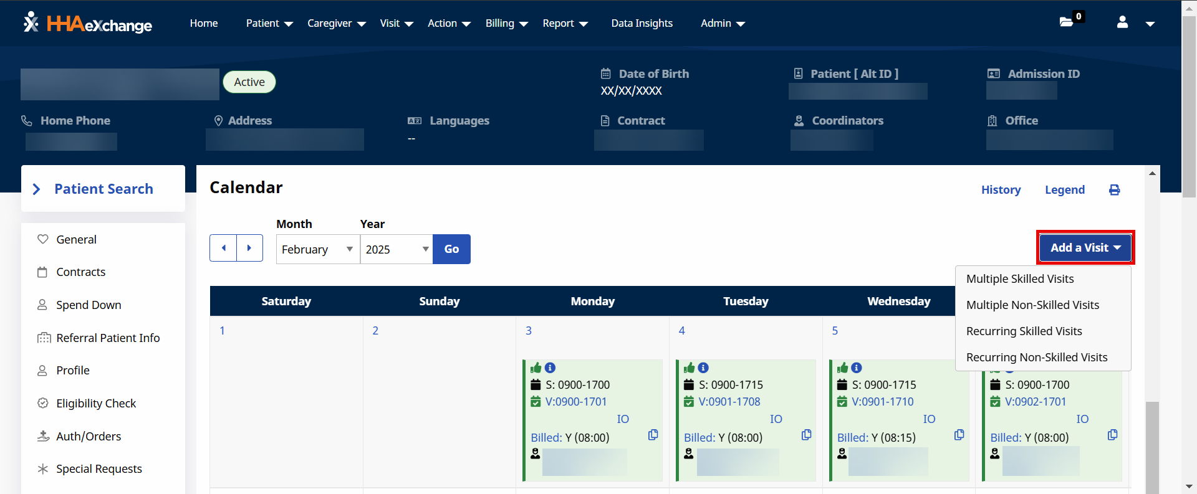Viewport: 1197px width, 494px height.
Task: Print the calendar using printer icon
Action: 1115,190
